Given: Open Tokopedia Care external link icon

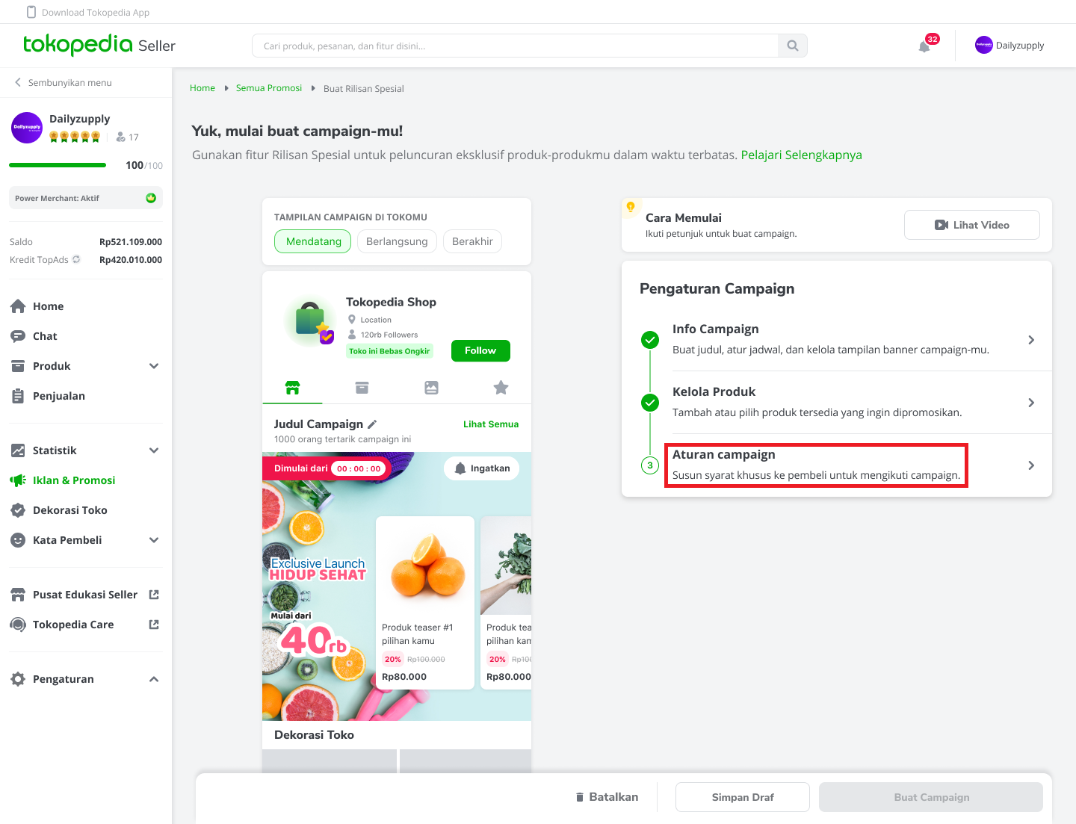Looking at the screenshot, I should [154, 625].
